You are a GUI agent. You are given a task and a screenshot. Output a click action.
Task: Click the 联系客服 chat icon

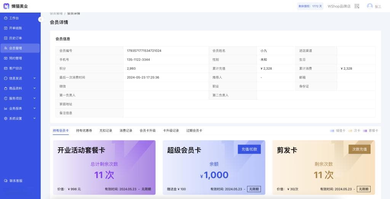(x=6, y=181)
